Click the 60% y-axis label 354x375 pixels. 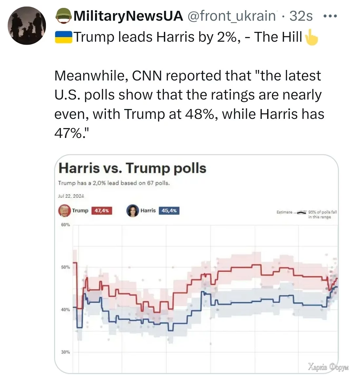click(65, 225)
